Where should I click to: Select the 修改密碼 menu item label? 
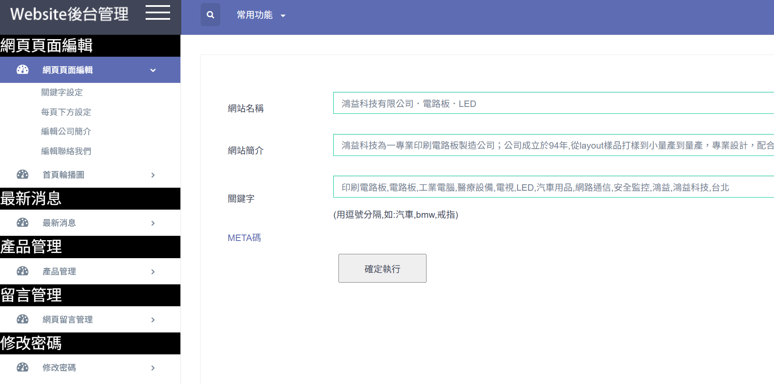pos(59,368)
